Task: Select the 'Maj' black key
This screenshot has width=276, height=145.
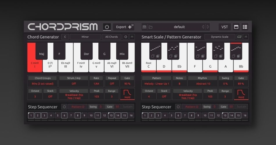Action: pos(41,51)
